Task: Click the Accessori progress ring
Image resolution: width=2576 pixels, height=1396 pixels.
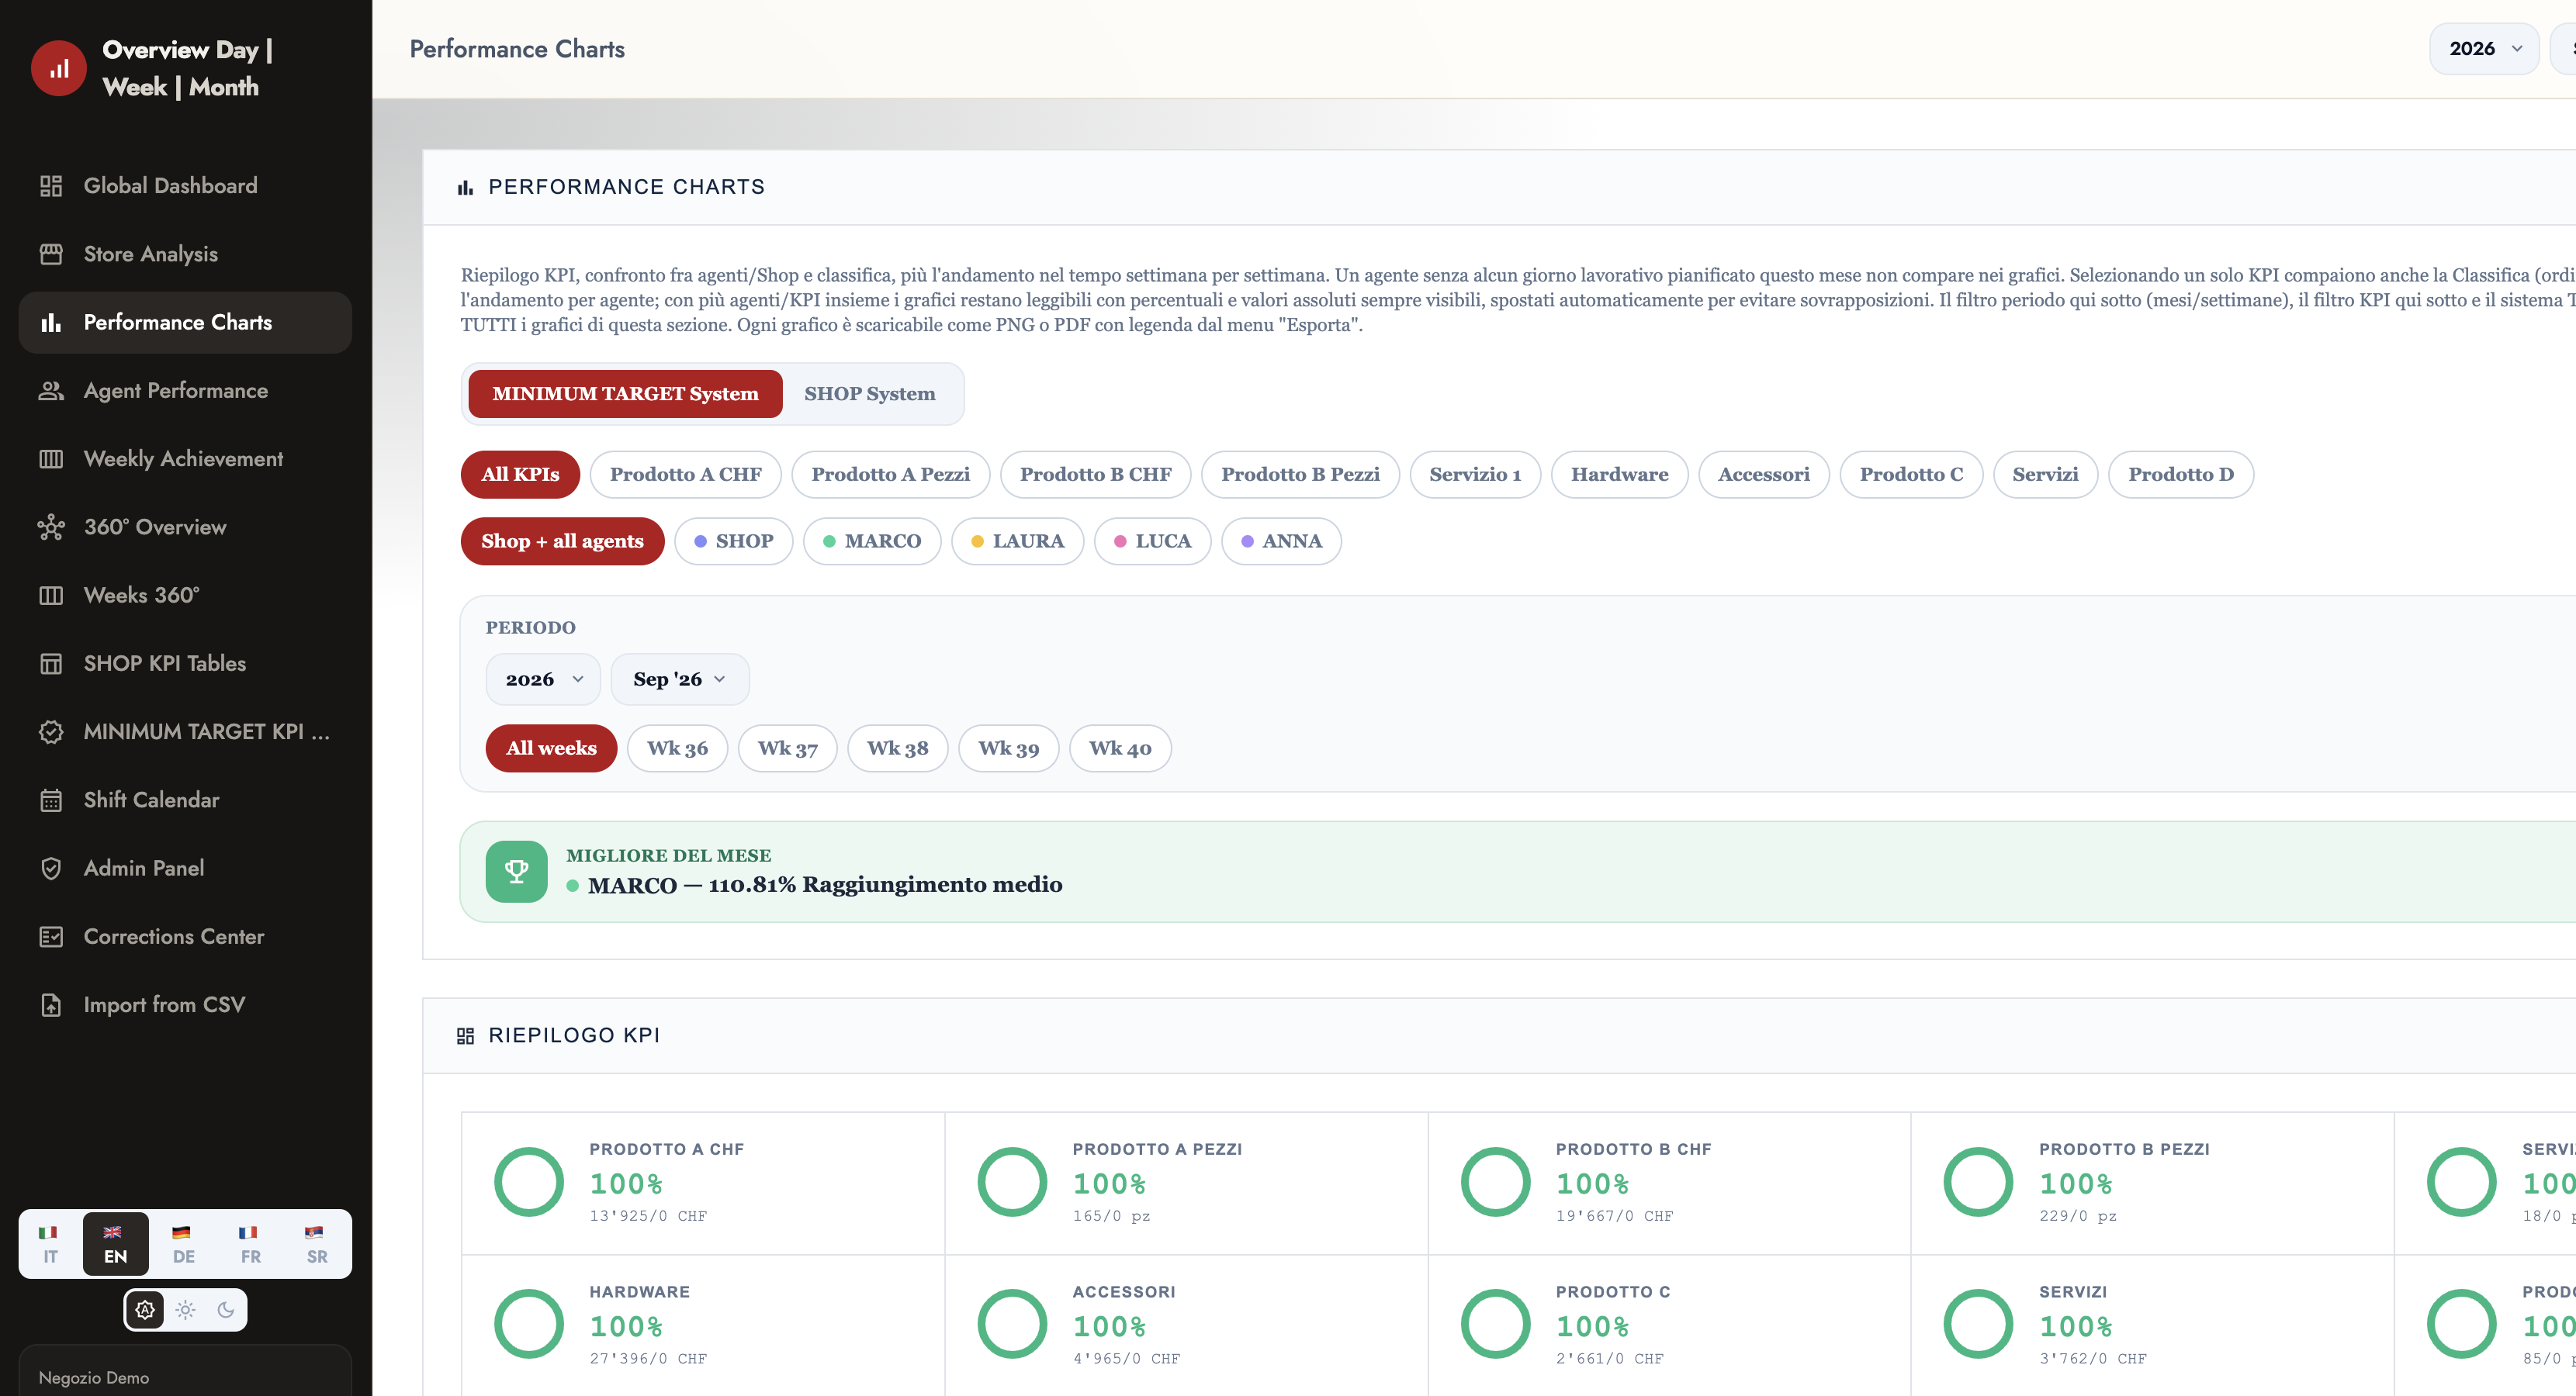Action: click(1012, 1325)
